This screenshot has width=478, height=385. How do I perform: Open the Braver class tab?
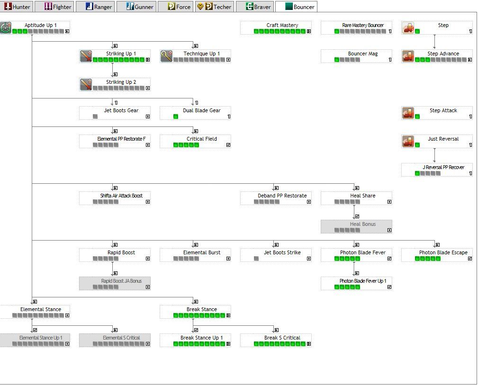pyautogui.click(x=259, y=7)
